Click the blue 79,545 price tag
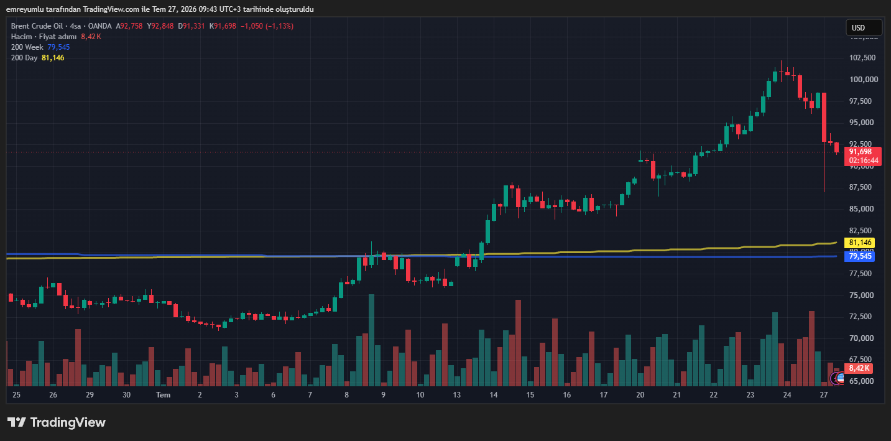This screenshot has height=441, width=891. [x=860, y=256]
